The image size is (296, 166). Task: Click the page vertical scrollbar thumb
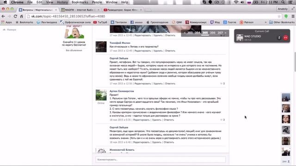pos(295,62)
